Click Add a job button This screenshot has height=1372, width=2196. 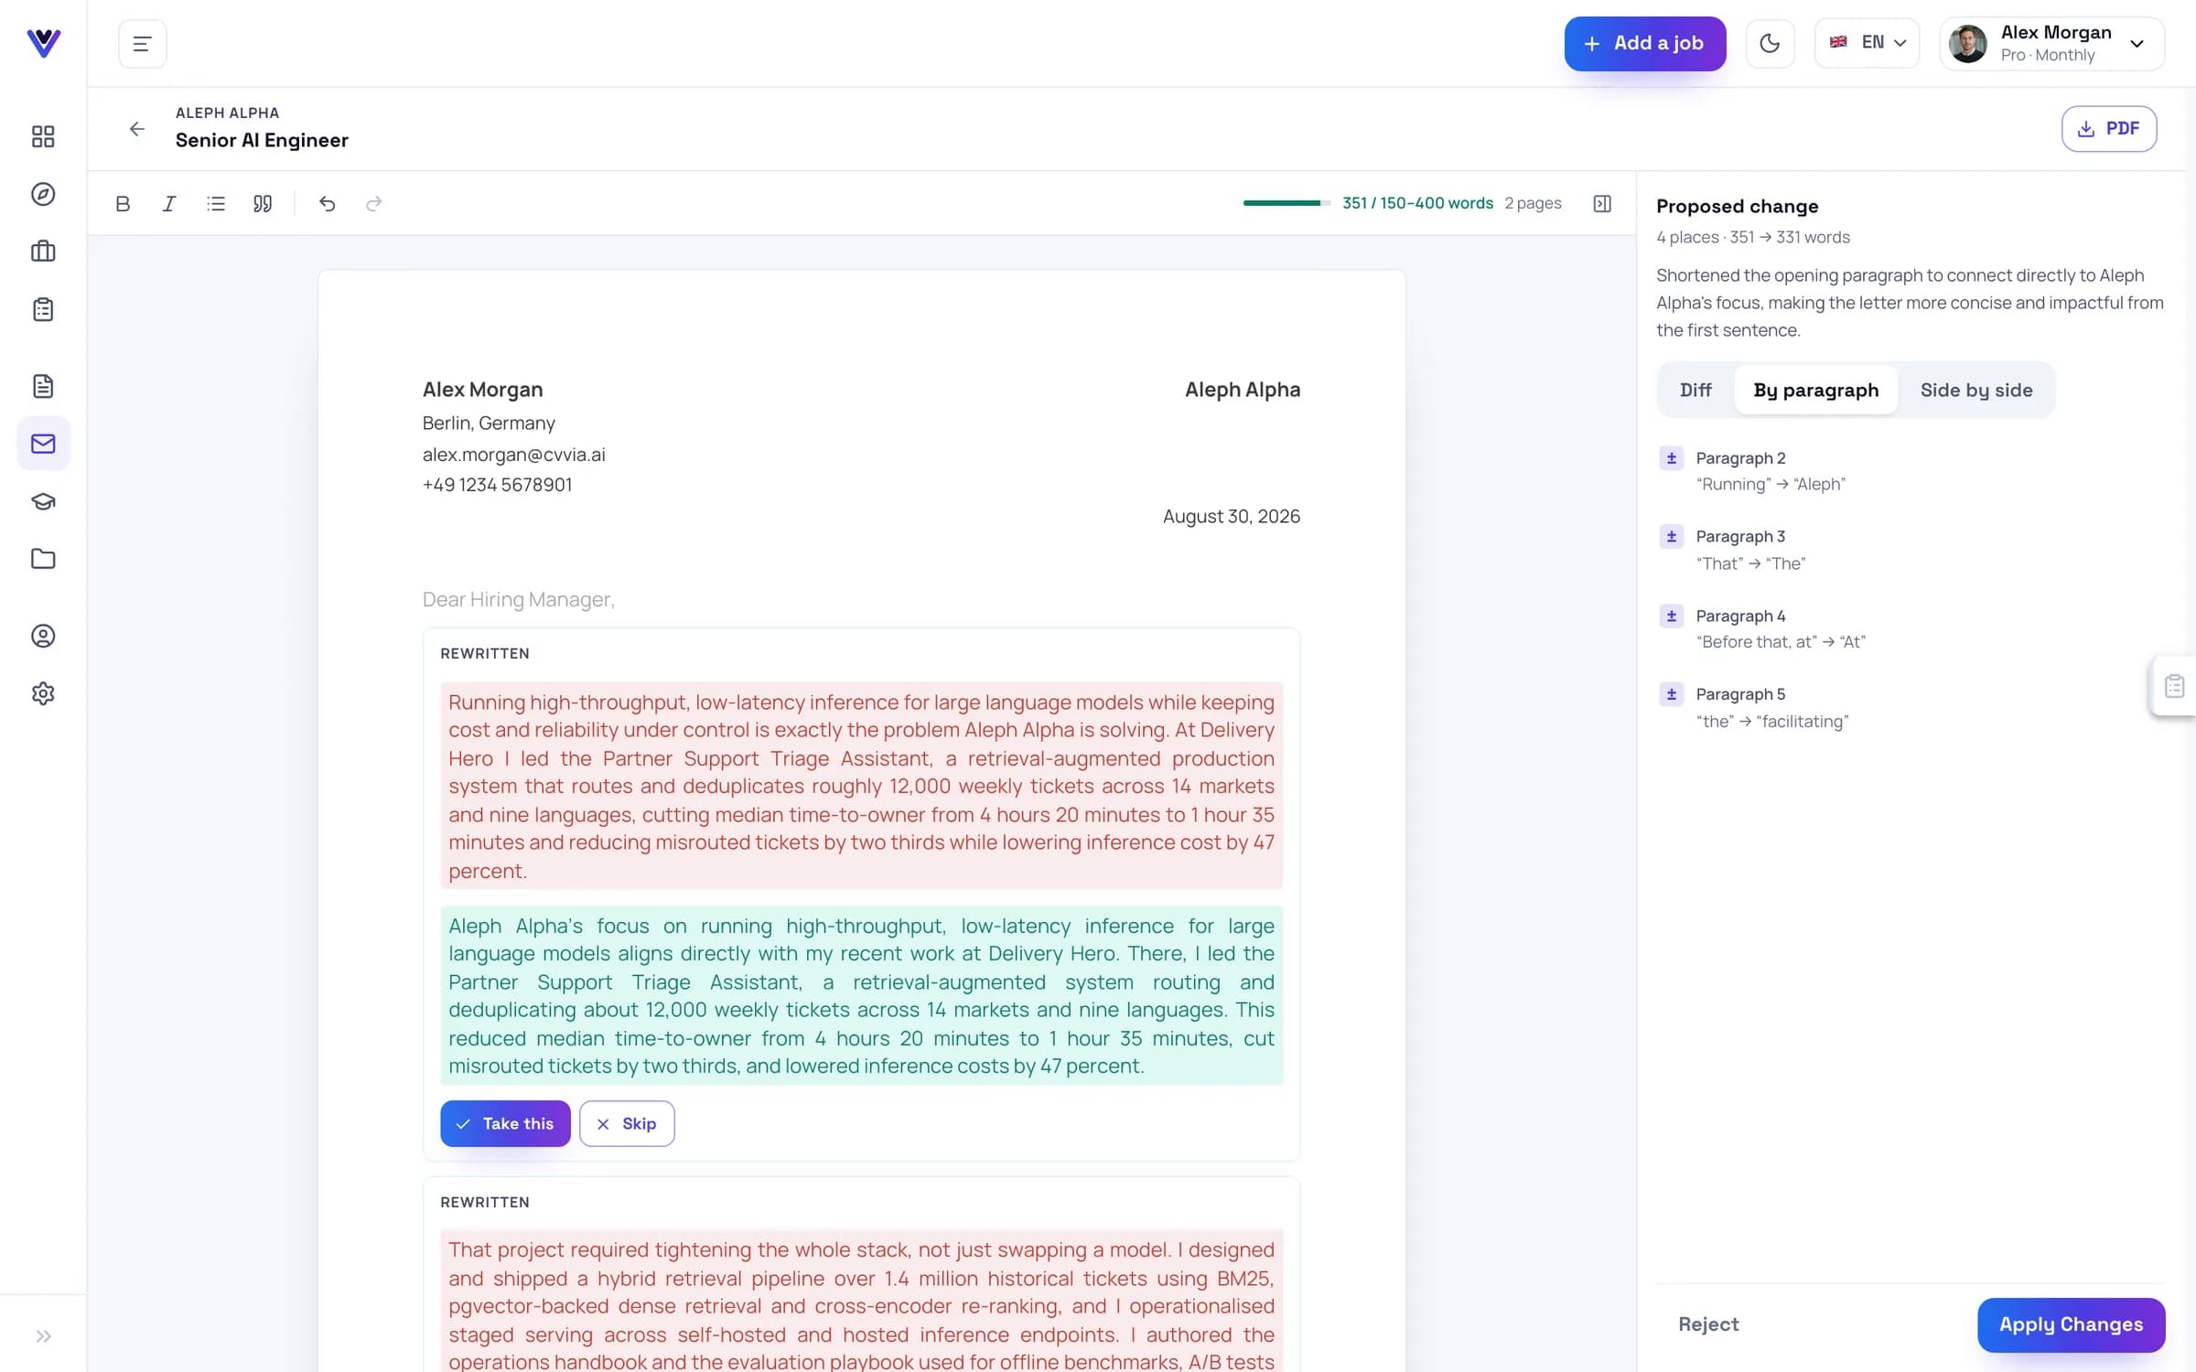1645,43
